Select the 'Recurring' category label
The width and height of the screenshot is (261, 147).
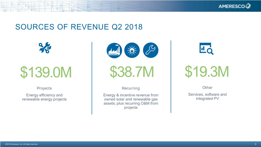[x=130, y=88]
